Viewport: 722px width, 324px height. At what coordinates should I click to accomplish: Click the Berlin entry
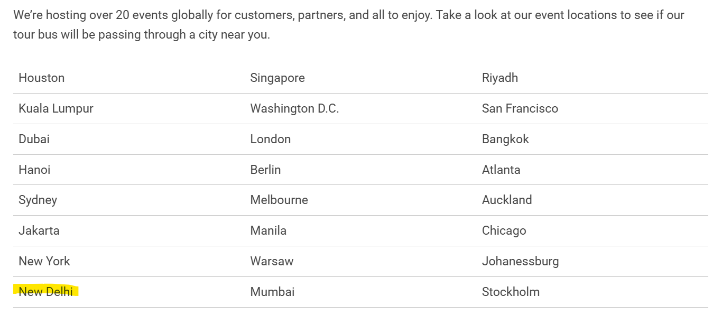click(x=265, y=170)
